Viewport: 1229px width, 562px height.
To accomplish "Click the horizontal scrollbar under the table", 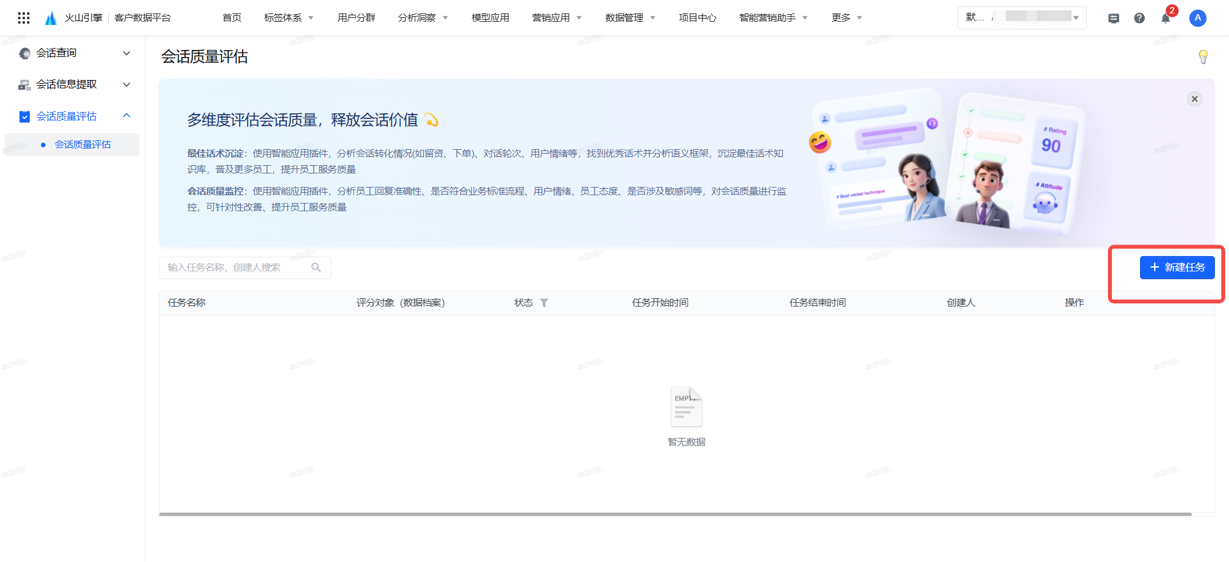I will pyautogui.click(x=675, y=514).
